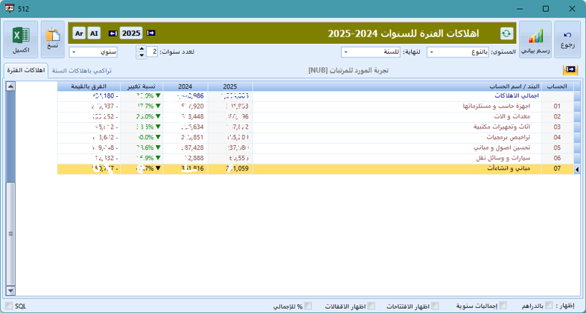Viewport: 586px width, 313px height.
Task: Export the report using the Excel button
Action: tap(21, 39)
